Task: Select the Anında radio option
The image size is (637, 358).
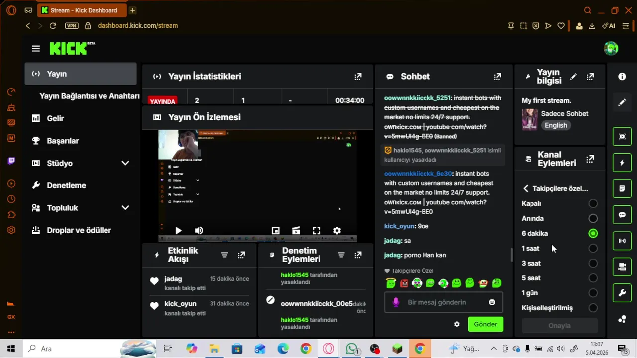Action: point(593,218)
